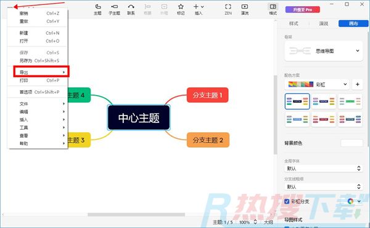Click the 升级至 Pro button
Viewport: 370px width, 228px height.
(x=303, y=10)
